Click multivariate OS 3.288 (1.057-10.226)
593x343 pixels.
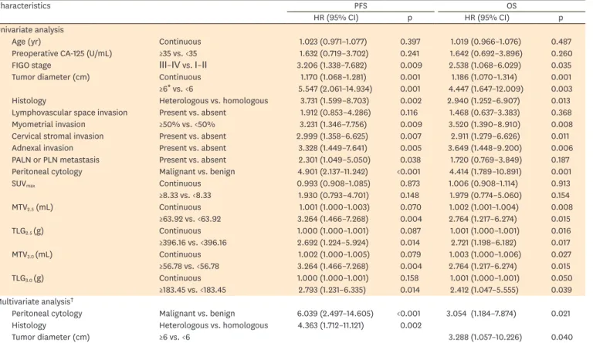coord(485,337)
